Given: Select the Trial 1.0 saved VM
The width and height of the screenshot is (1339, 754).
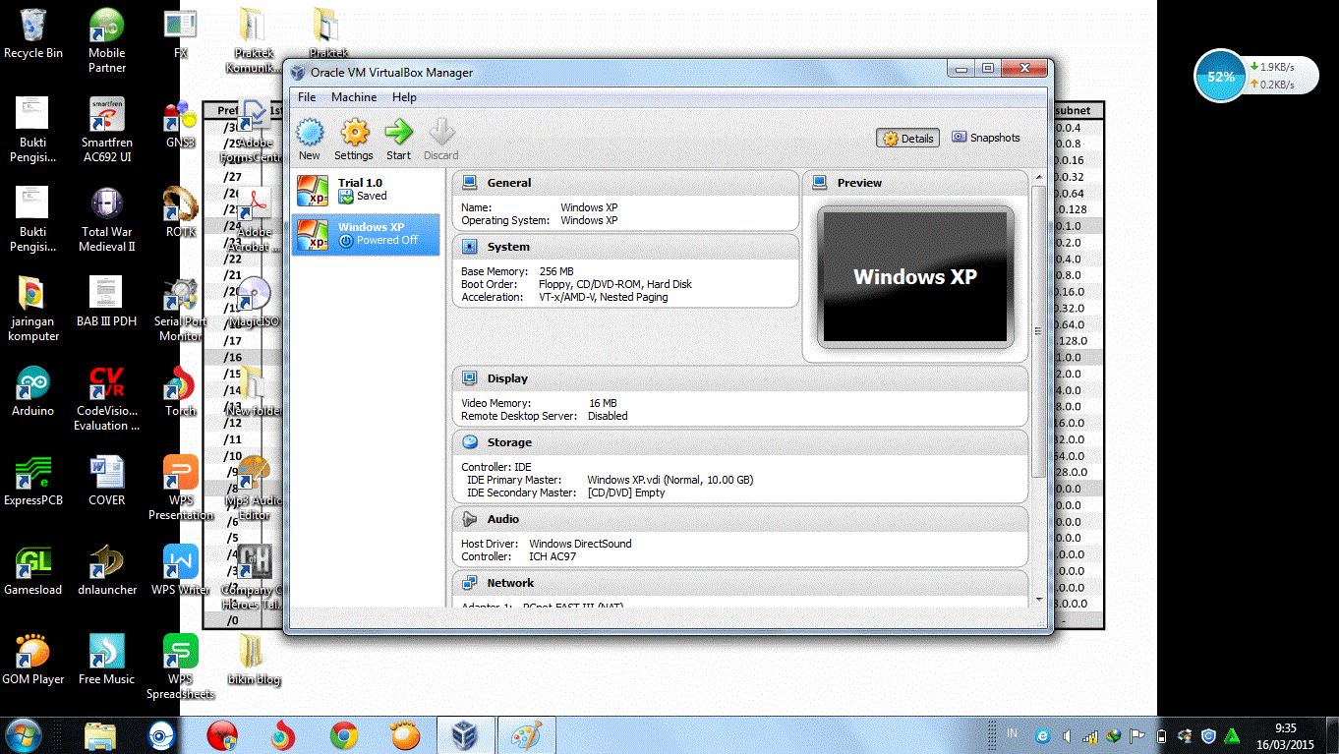Looking at the screenshot, I should click(x=366, y=190).
